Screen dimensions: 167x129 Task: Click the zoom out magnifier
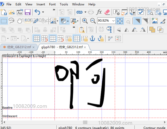click(x=93, y=21)
